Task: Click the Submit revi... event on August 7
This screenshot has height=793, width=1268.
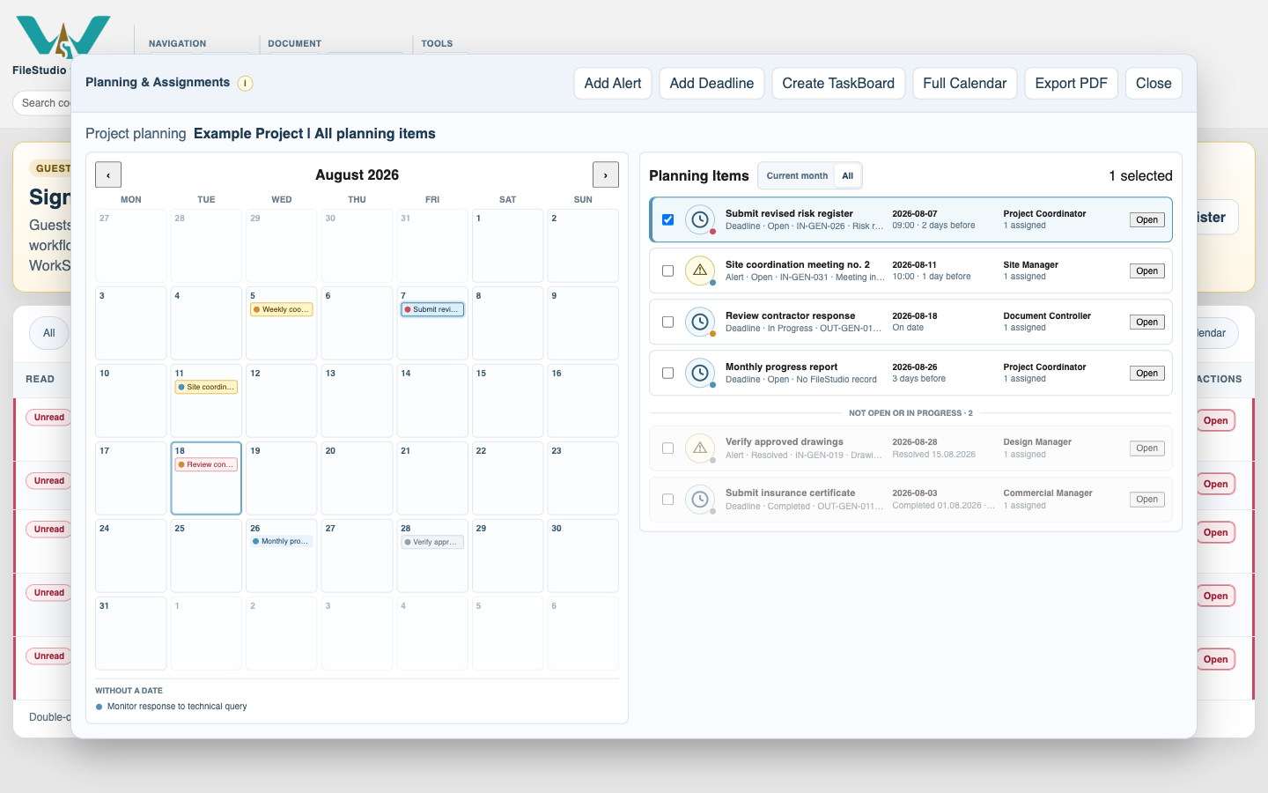Action: pos(432,309)
